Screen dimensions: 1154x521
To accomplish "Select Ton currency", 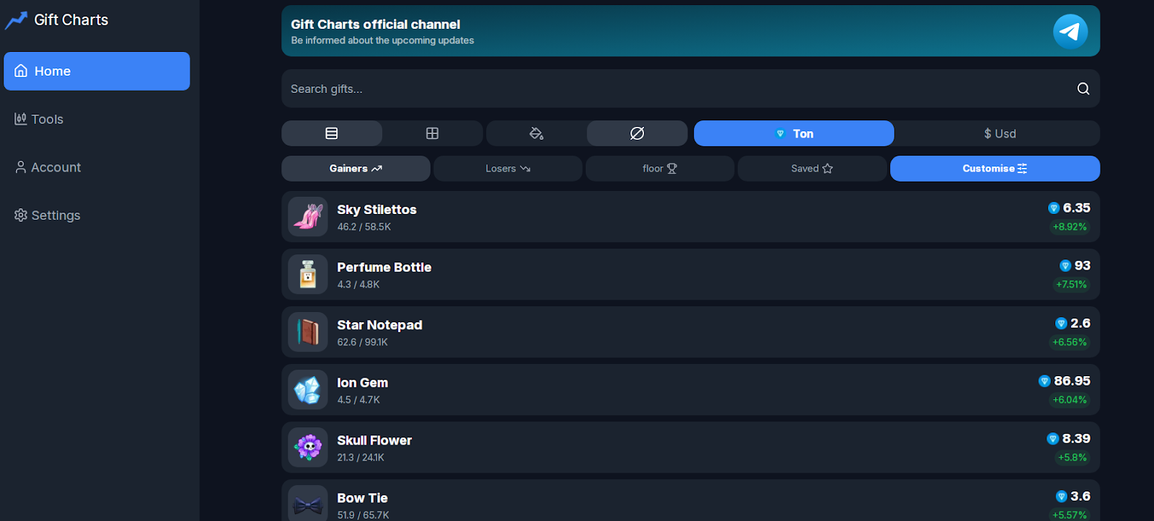I will click(x=794, y=133).
